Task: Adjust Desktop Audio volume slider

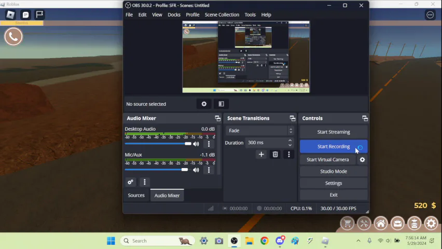Action: [x=158, y=144]
